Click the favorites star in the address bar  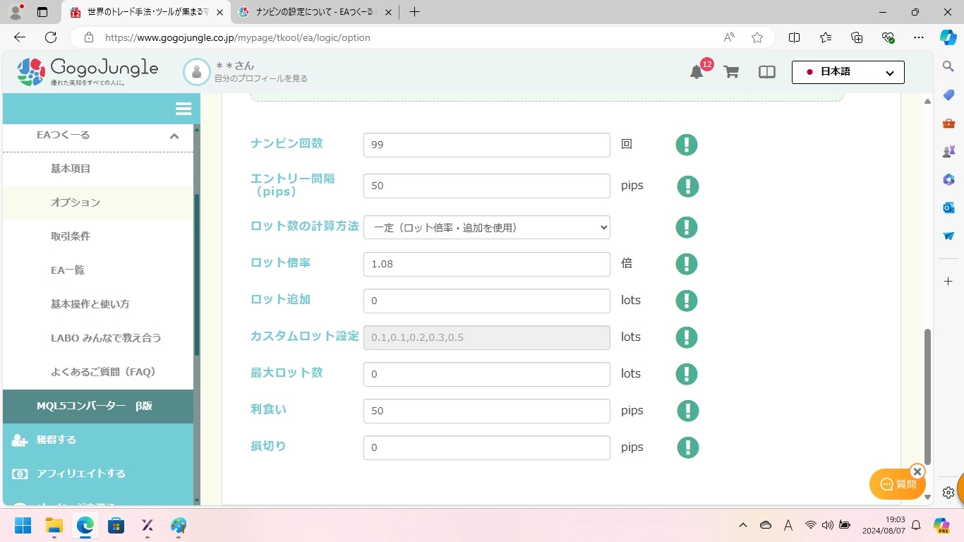(757, 37)
